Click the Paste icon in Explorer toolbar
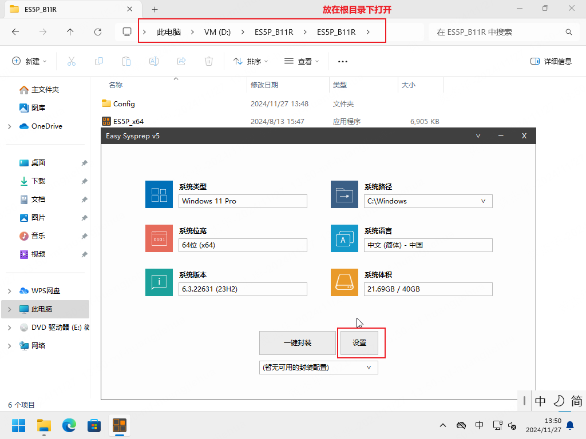Image resolution: width=586 pixels, height=439 pixels. [126, 61]
